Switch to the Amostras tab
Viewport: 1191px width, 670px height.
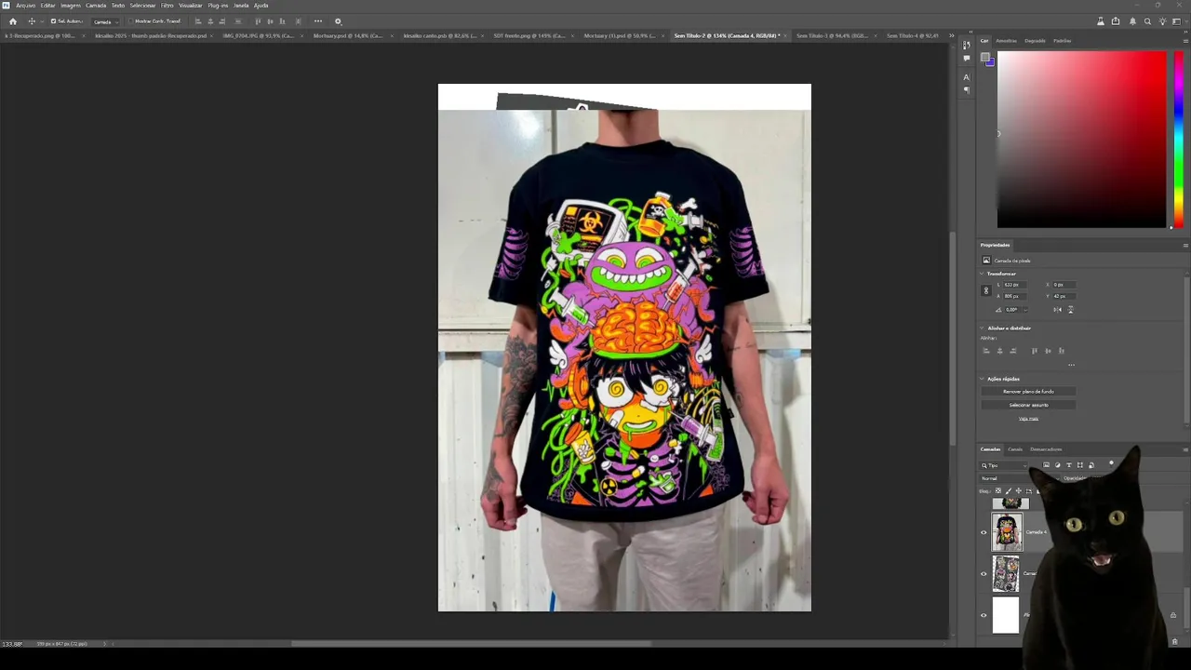1007,41
